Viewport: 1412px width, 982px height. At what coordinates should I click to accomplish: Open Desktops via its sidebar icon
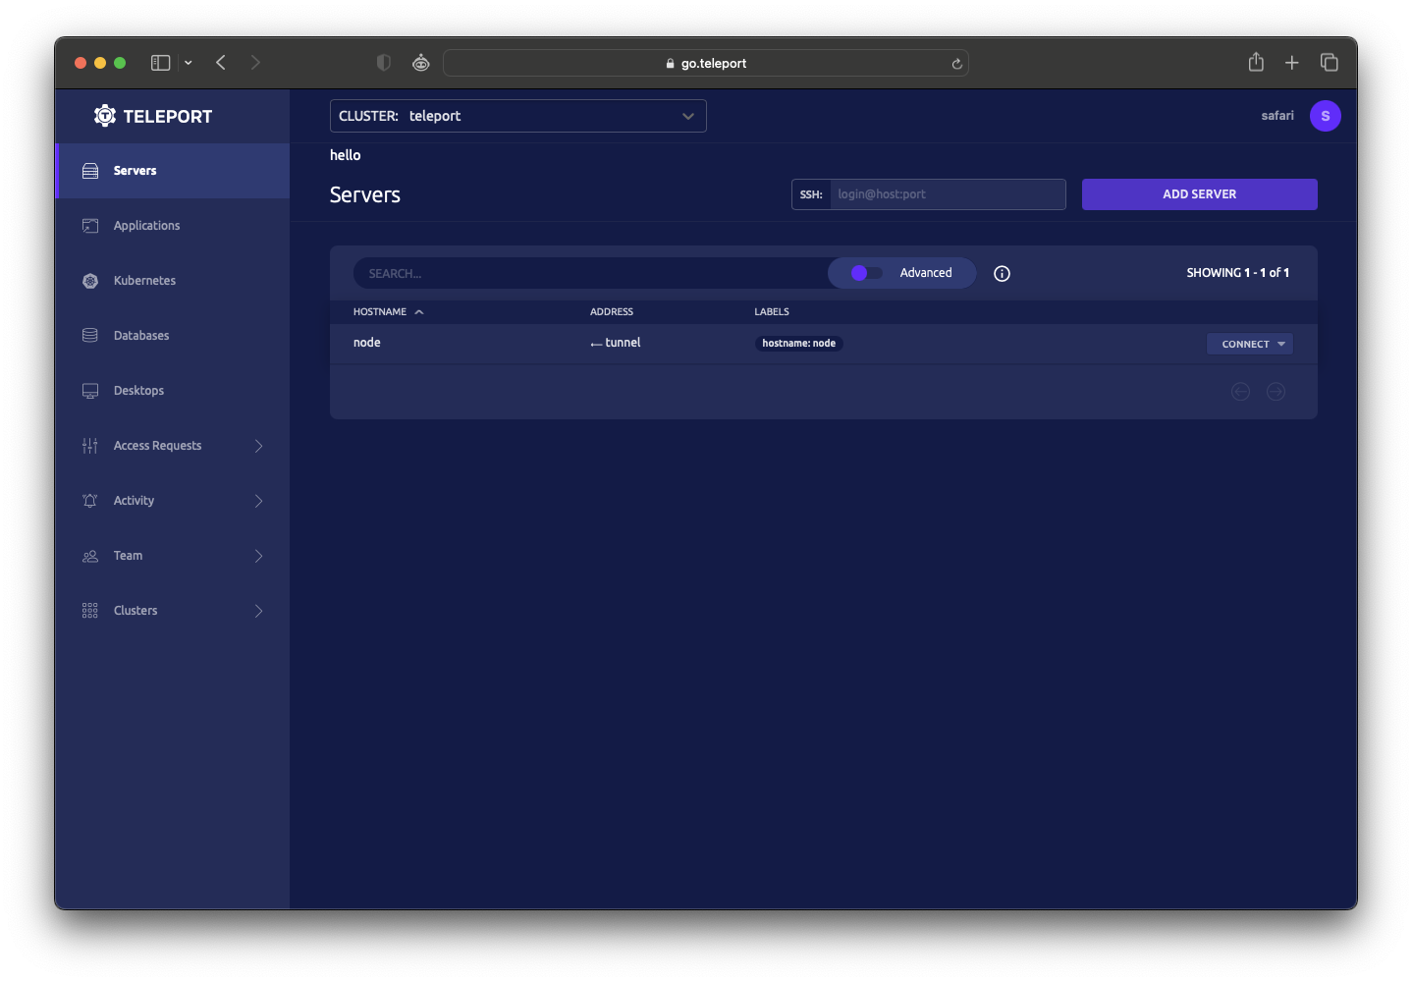[89, 390]
